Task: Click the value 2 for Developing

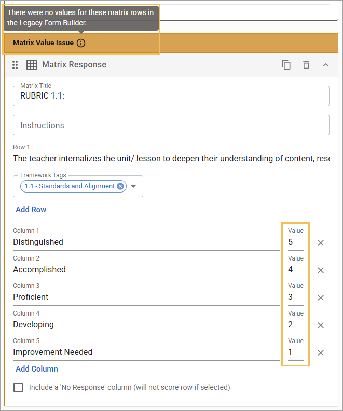Action: pyautogui.click(x=296, y=324)
